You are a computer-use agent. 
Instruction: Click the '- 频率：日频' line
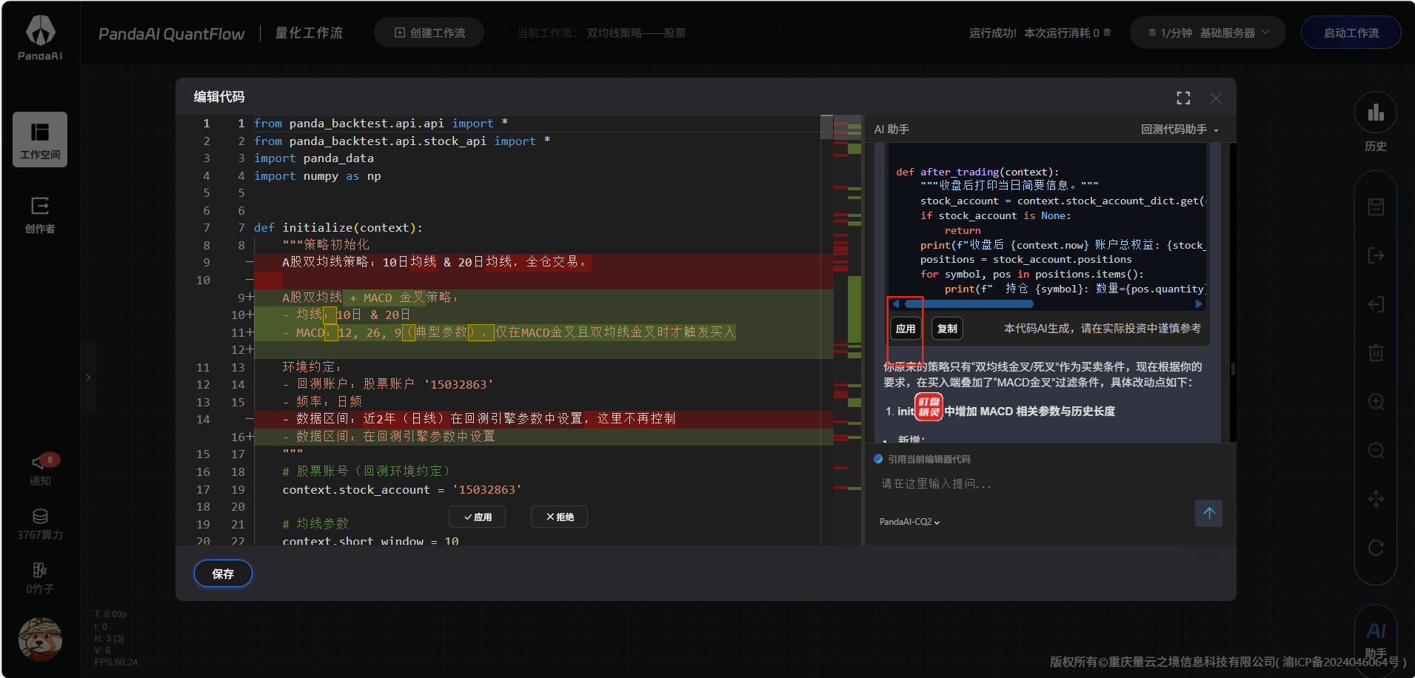tap(322, 402)
